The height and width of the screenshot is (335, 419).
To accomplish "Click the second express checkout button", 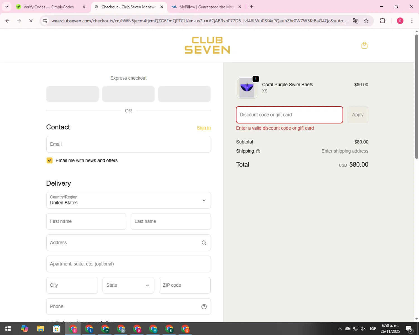I will [x=128, y=94].
